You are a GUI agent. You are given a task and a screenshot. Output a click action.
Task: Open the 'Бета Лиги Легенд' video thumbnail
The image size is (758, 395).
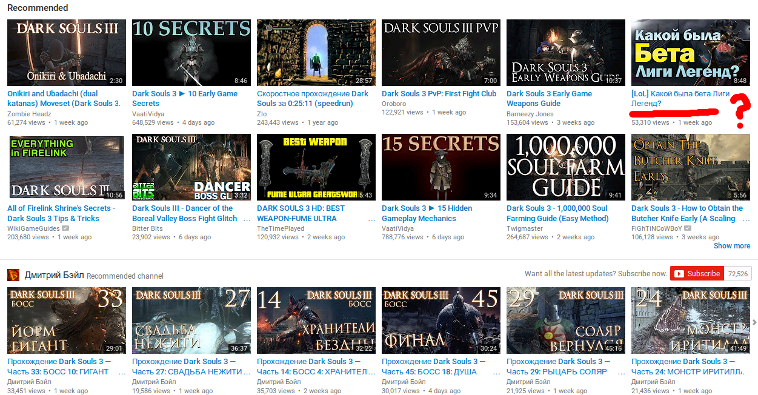click(x=690, y=53)
